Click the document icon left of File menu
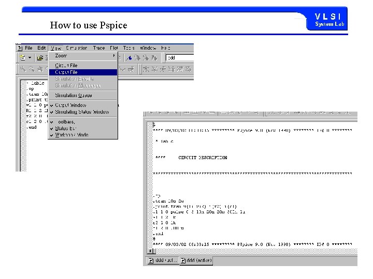 pyautogui.click(x=20, y=48)
